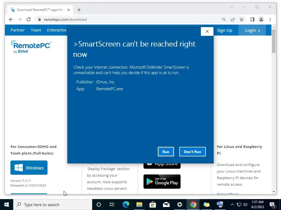Show hidden system tray icons
The width and height of the screenshot is (281, 210).
[x=232, y=205]
